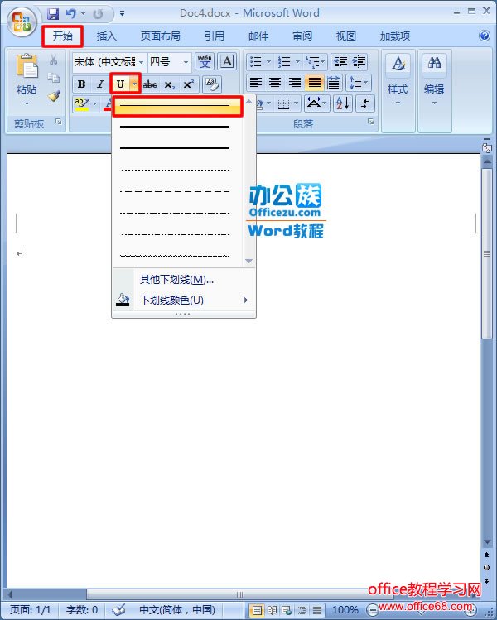Viewport: 497px width, 620px height.
Task: Copy selection with the copy icon
Action: 53,78
